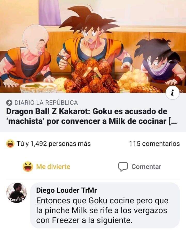Open the Diario La República source label

click(x=46, y=103)
